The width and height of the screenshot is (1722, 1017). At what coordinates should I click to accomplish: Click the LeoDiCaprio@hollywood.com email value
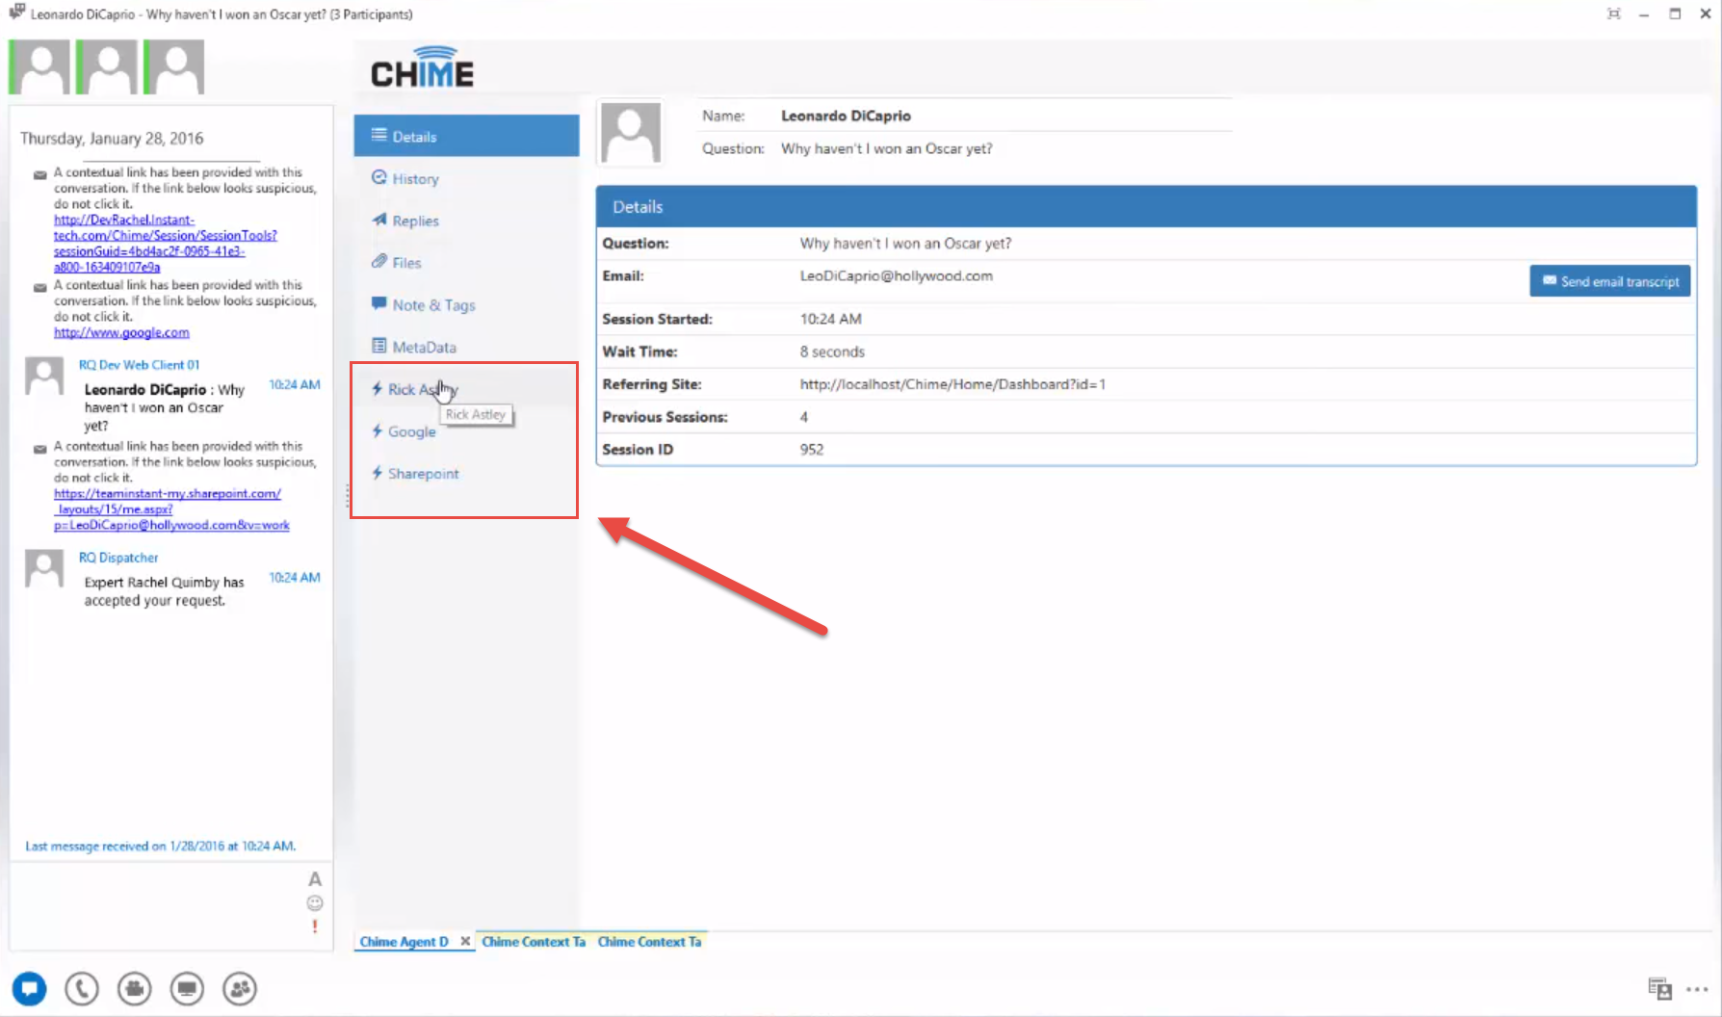pyautogui.click(x=896, y=275)
